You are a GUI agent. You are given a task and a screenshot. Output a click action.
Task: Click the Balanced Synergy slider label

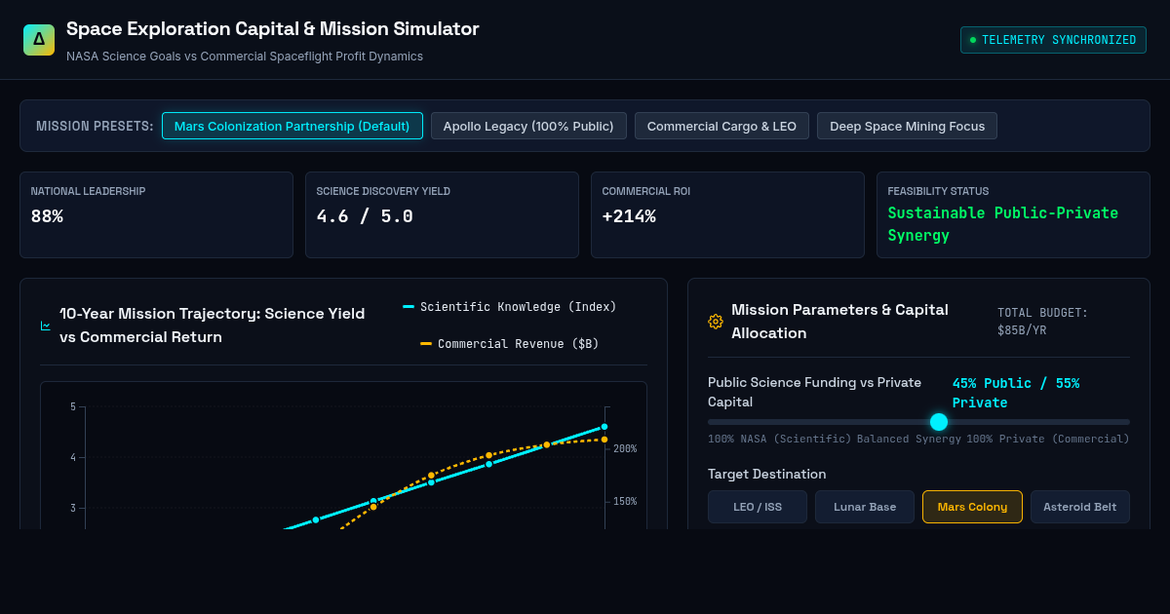click(909, 439)
